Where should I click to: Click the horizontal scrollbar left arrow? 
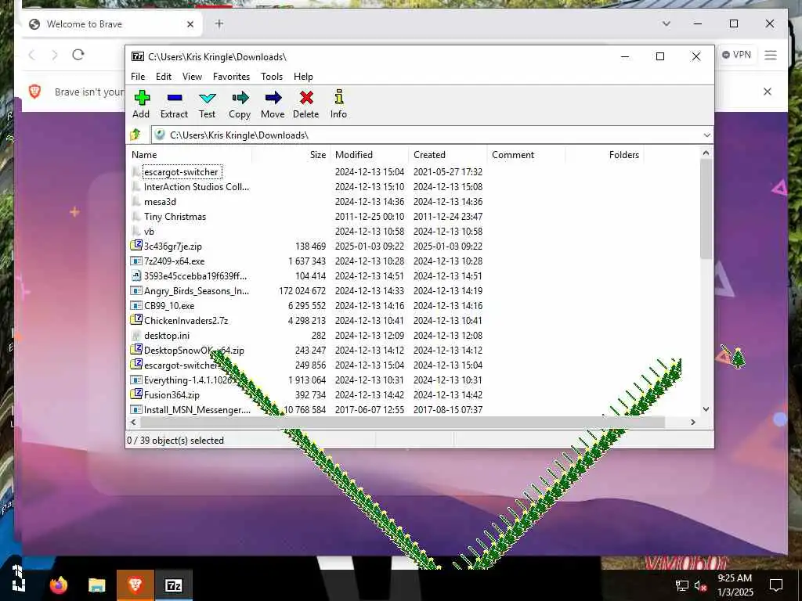pos(133,422)
